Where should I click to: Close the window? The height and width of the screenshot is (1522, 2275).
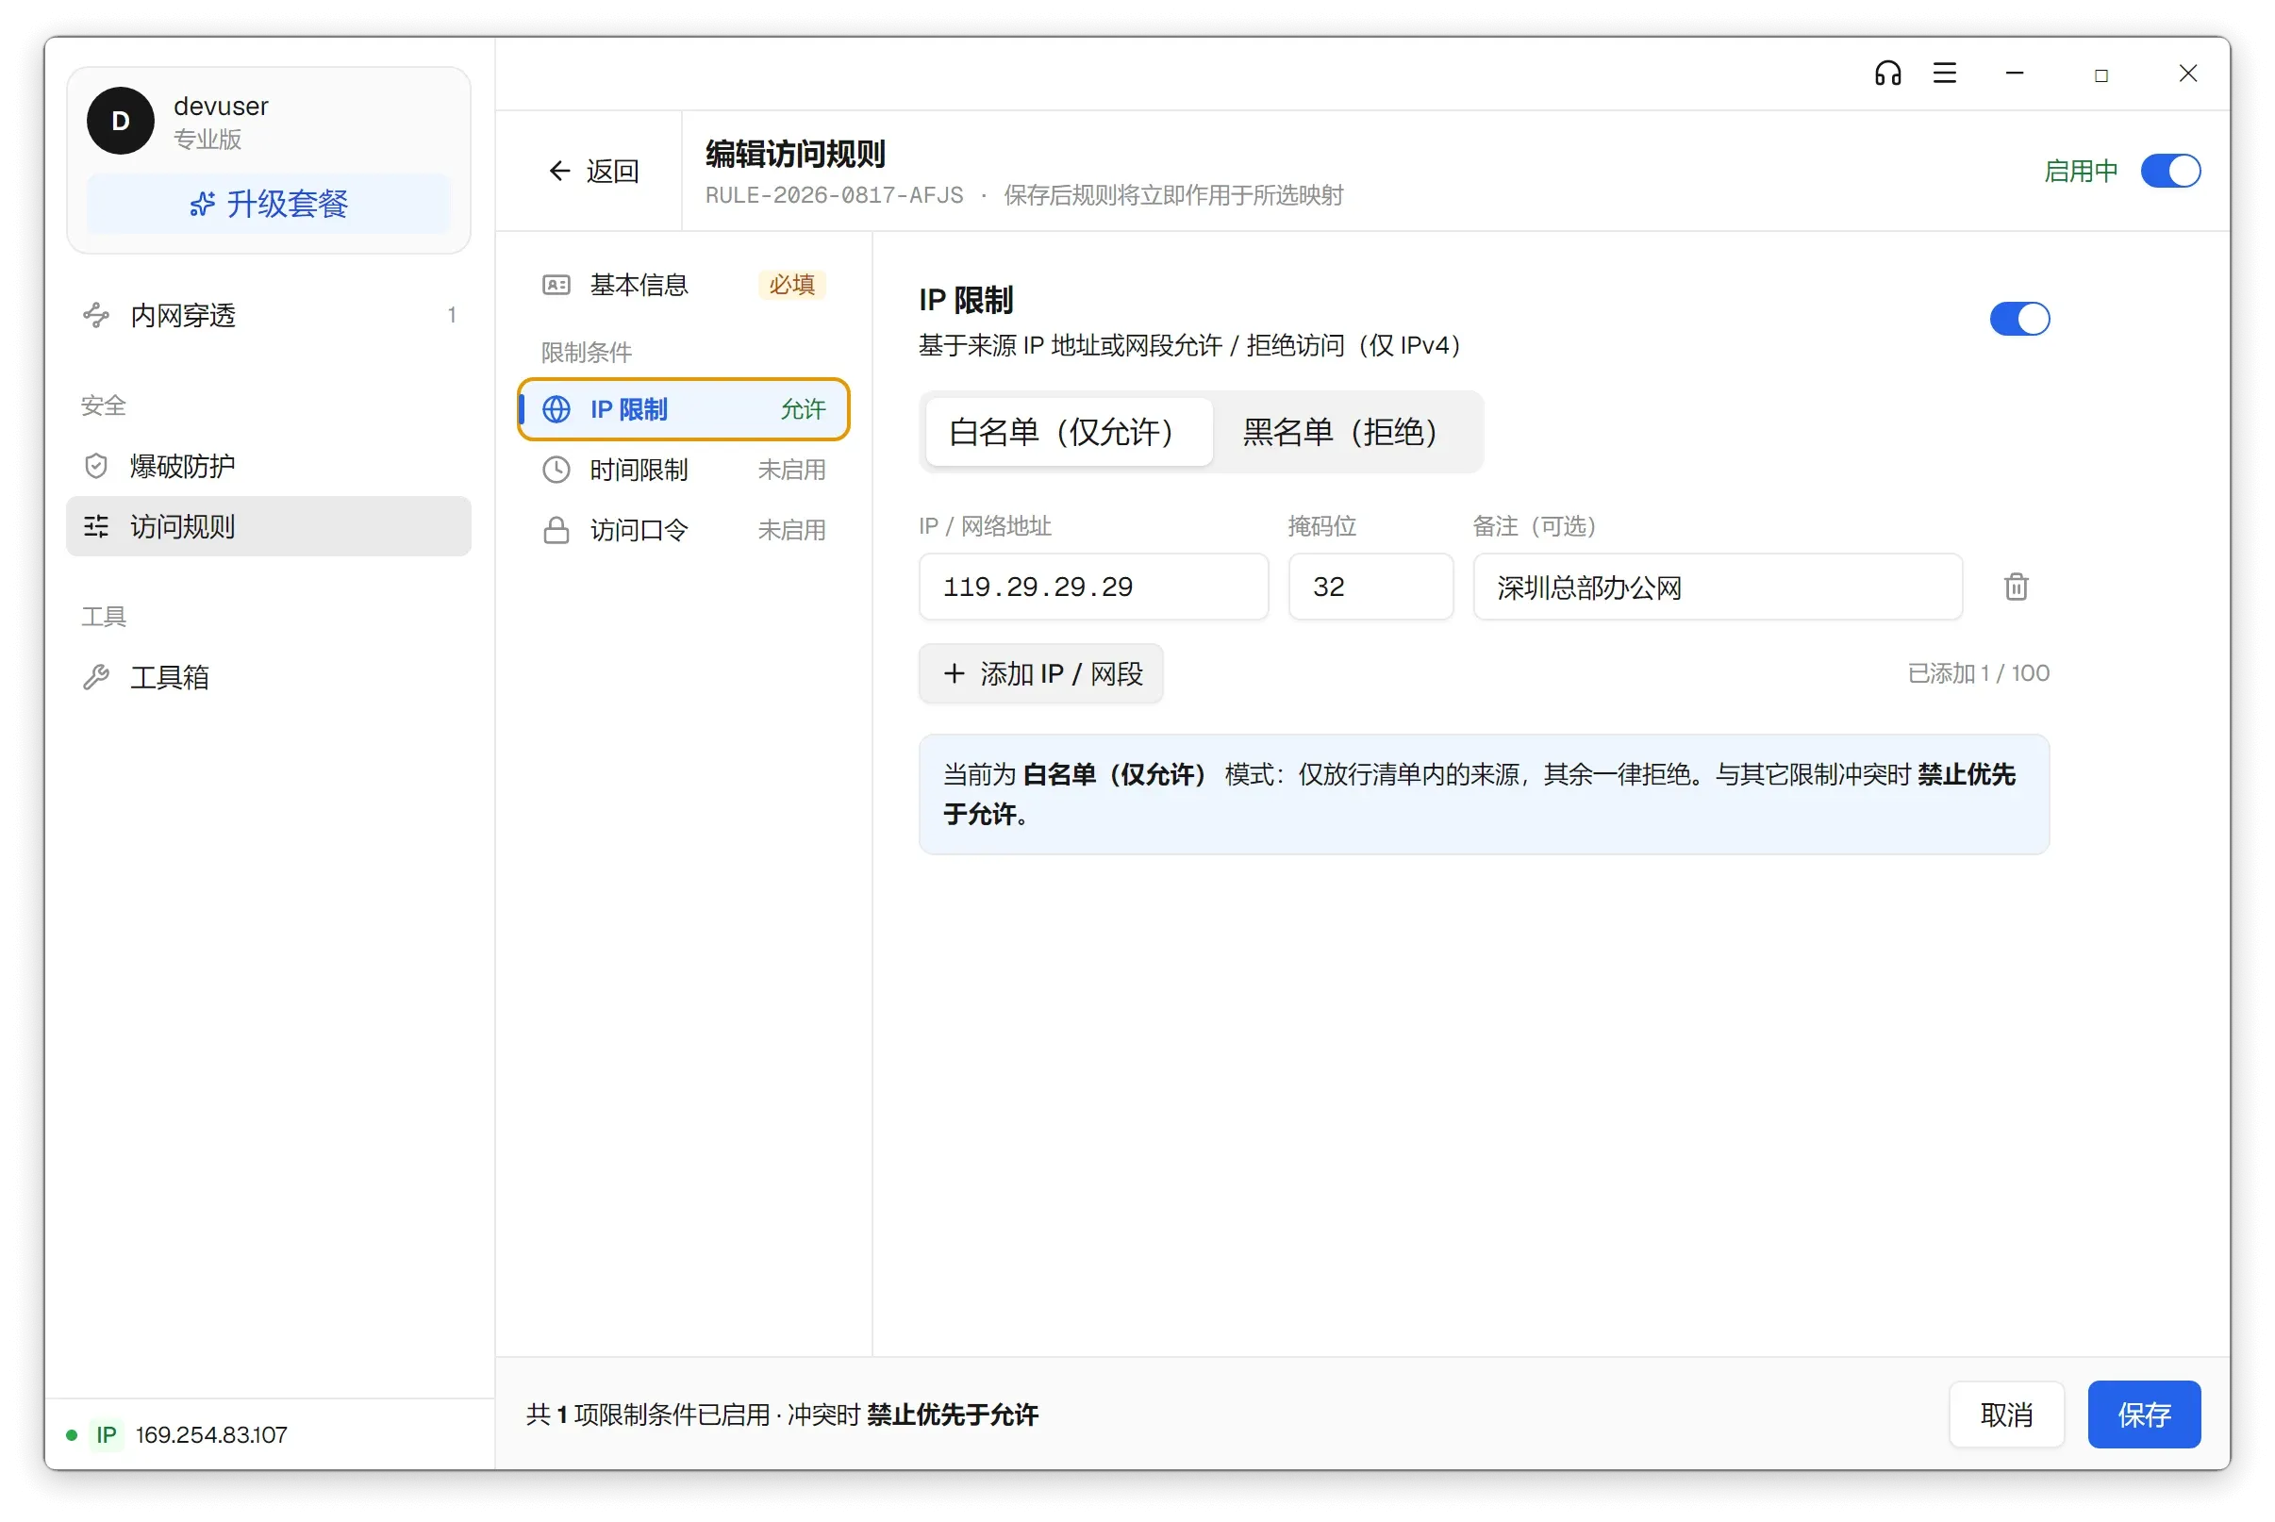(2187, 74)
